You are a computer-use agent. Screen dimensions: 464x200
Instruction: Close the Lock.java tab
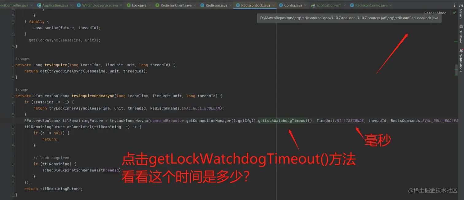click(150, 6)
